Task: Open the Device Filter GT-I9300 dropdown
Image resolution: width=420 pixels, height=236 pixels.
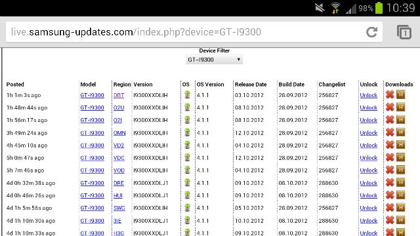Action: coord(214,60)
